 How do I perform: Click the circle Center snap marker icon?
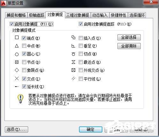click(17, 54)
